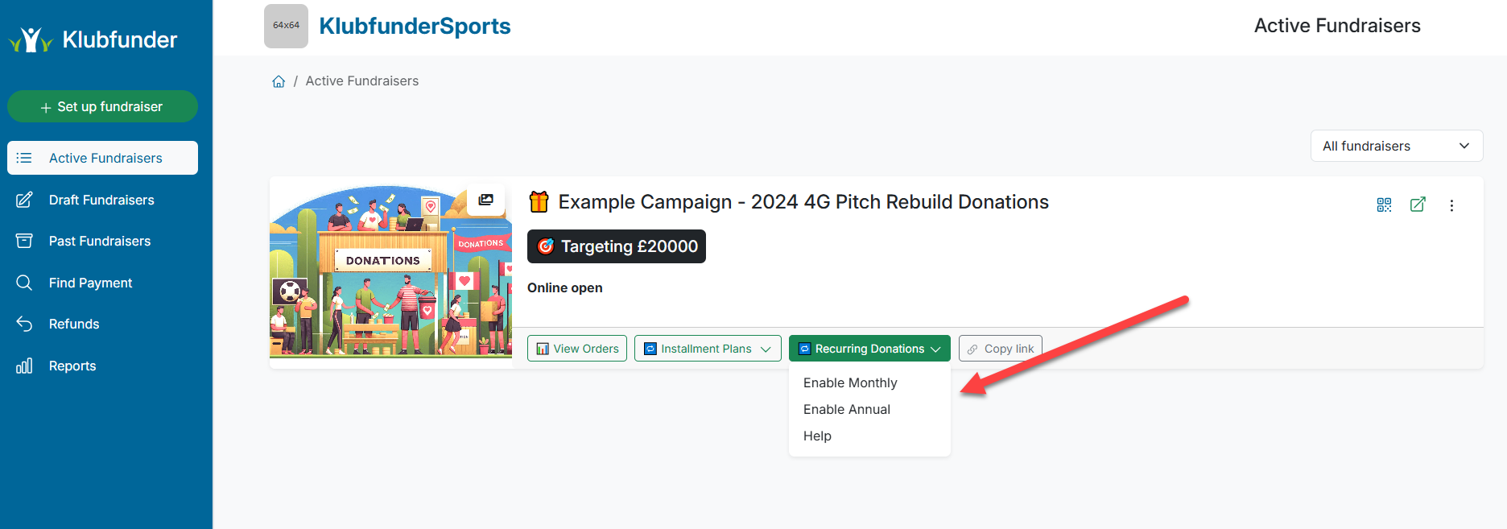The image size is (1507, 529).
Task: Click the home breadcrumb icon
Action: click(279, 81)
